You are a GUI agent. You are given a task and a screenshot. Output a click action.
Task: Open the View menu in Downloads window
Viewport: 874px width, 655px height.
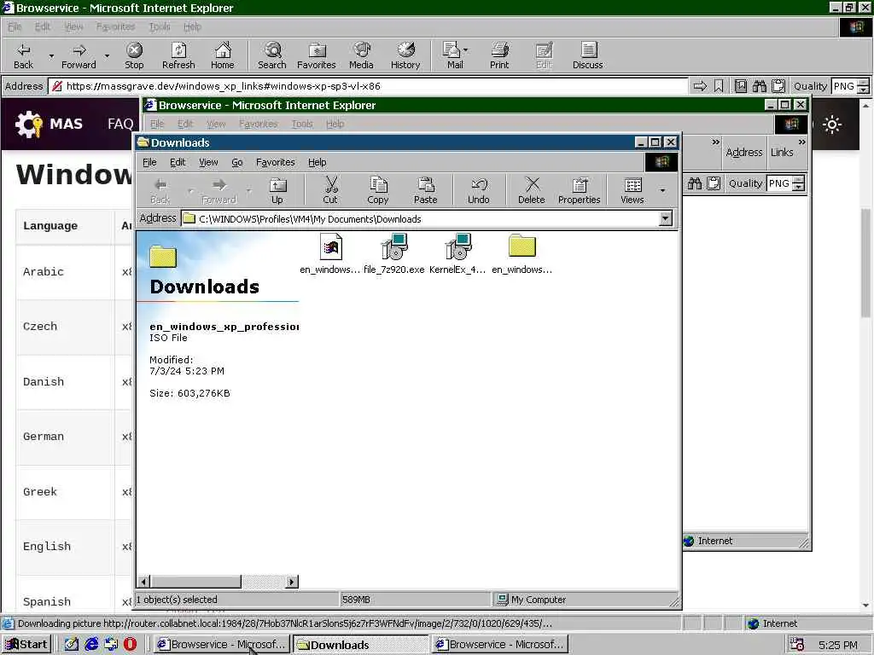click(208, 162)
